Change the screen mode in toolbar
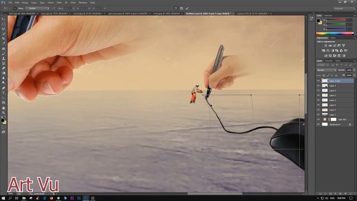This screenshot has height=201, width=357. (x=3, y=132)
